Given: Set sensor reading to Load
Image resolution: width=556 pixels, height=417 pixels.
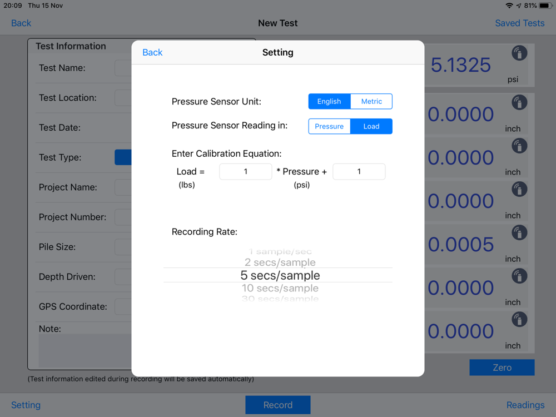Looking at the screenshot, I should tap(371, 126).
